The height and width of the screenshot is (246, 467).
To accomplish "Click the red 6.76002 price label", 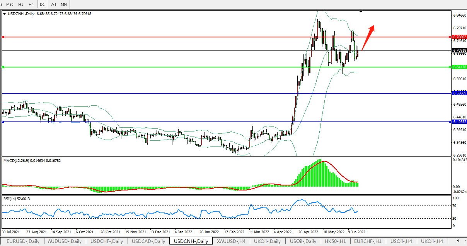I will point(459,37).
